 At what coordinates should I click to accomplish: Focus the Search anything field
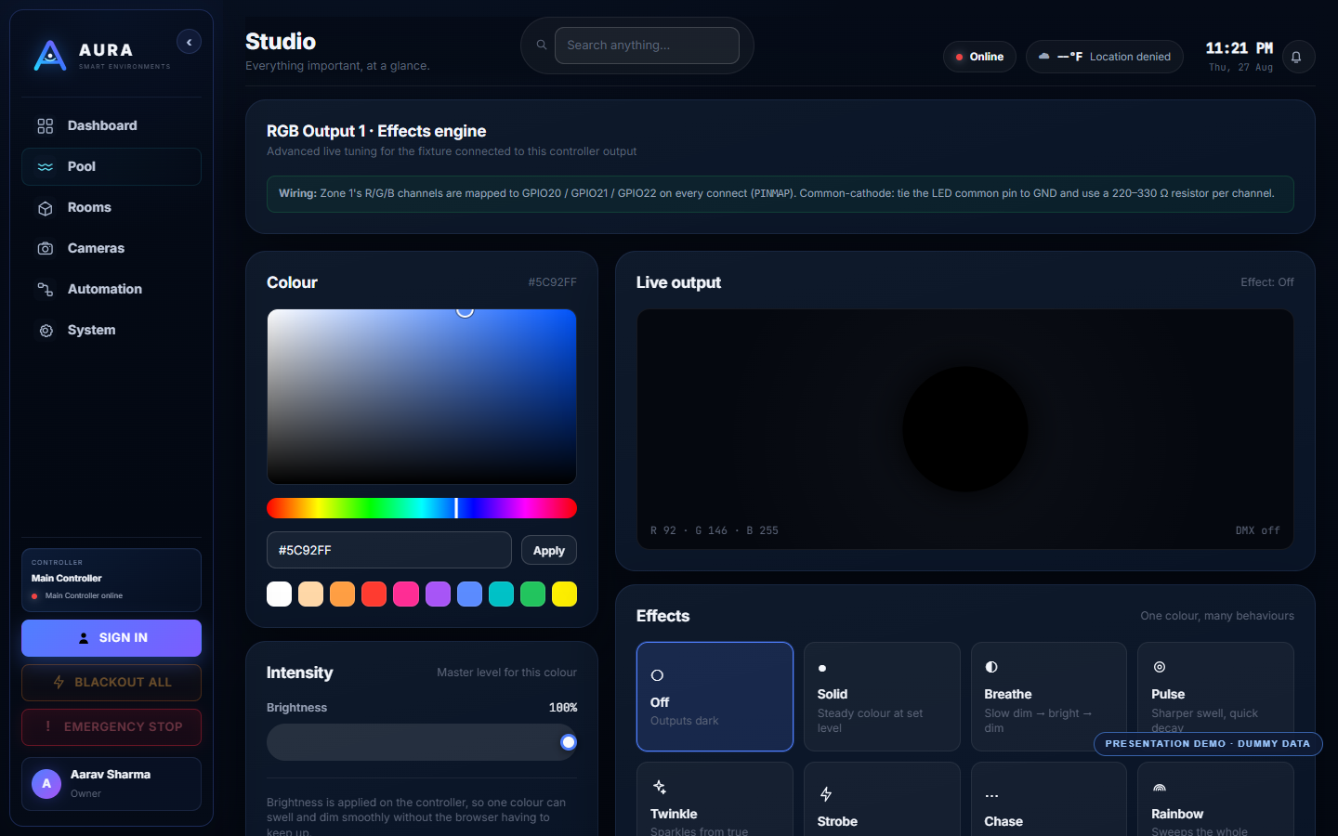647,46
